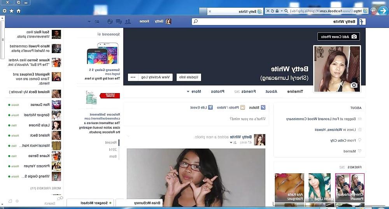Click the browser home icon
The width and height of the screenshot is (389, 209).
[x=19, y=11]
